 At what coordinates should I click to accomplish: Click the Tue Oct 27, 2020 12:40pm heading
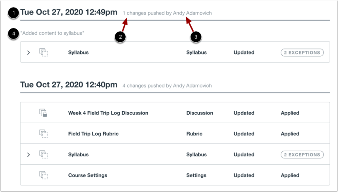tap(69, 85)
